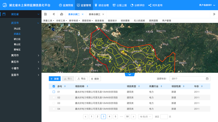
Task: Select 蔡甸区 in the tree
Action: tap(17, 50)
